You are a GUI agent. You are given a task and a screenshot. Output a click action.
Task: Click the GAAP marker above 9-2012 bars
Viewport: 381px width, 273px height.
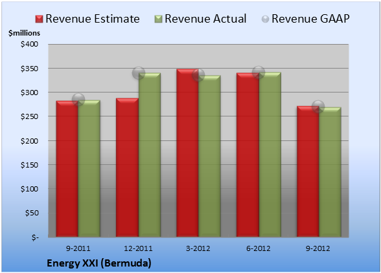318,107
